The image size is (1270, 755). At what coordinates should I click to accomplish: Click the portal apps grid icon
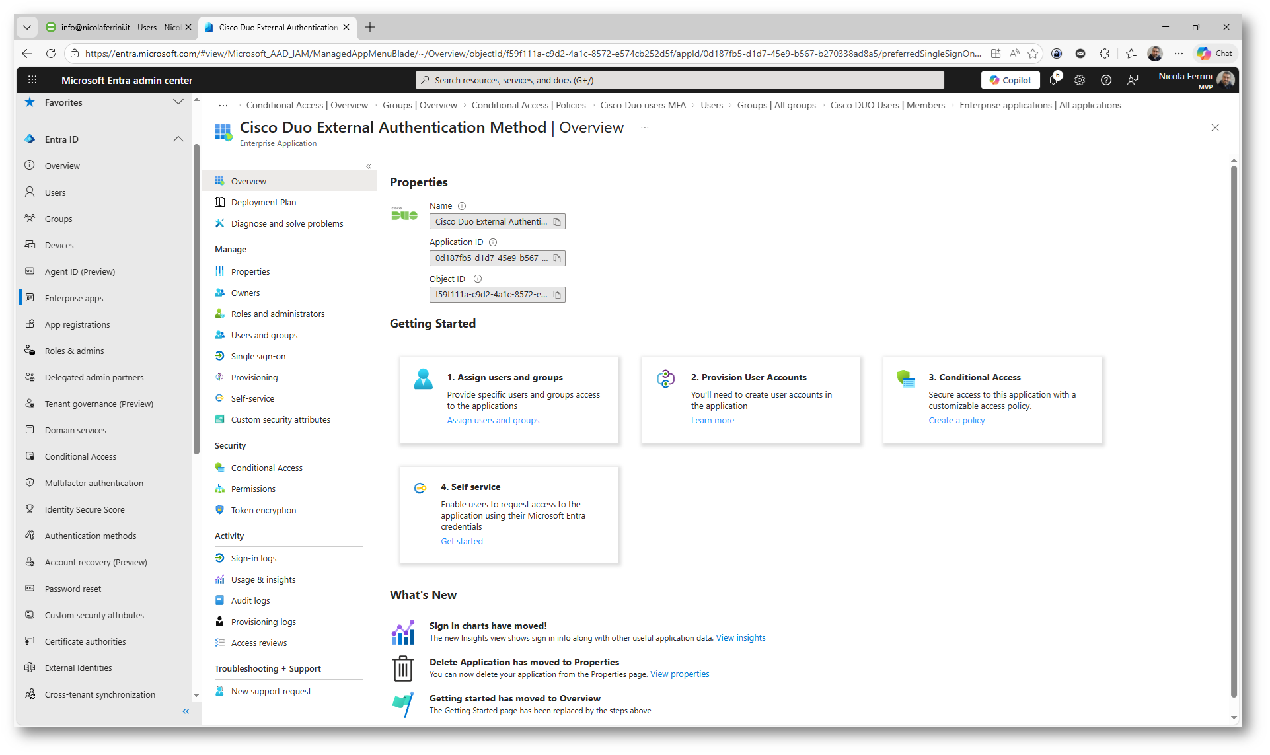pyautogui.click(x=32, y=80)
